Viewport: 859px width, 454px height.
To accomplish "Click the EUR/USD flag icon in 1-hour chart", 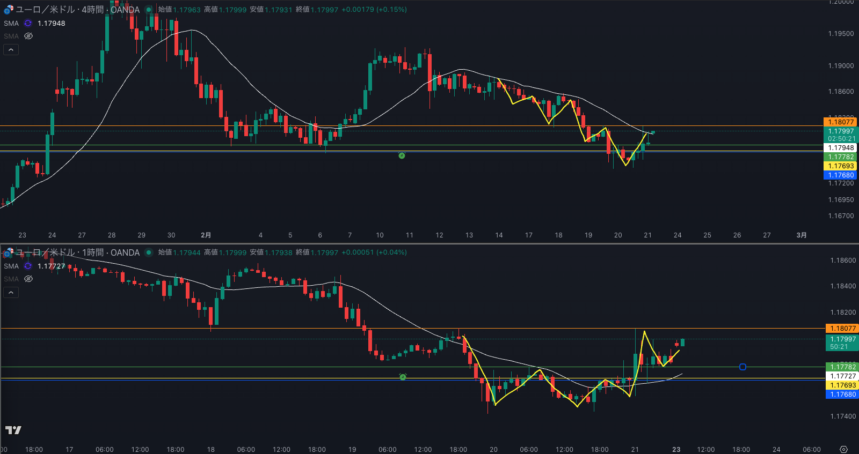I will pyautogui.click(x=9, y=252).
